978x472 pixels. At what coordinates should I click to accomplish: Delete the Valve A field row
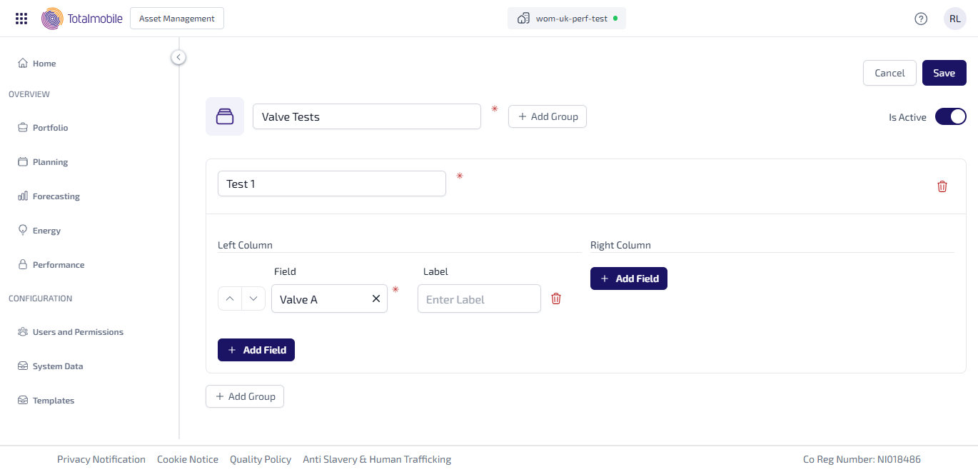(556, 298)
